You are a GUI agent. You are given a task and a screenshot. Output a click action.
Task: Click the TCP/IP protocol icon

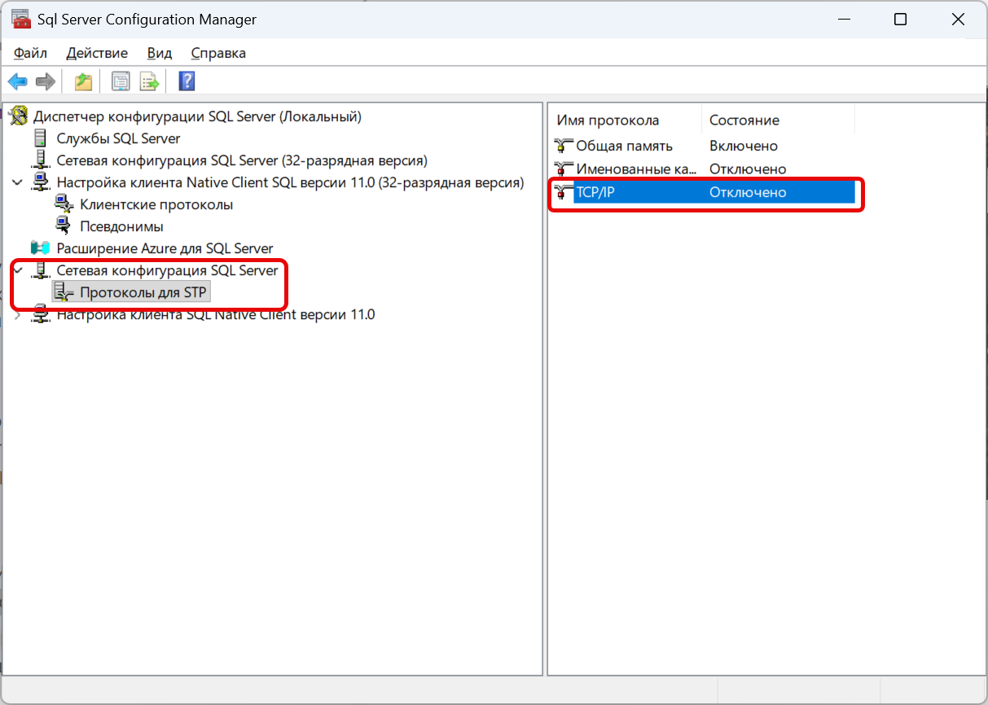click(x=564, y=193)
